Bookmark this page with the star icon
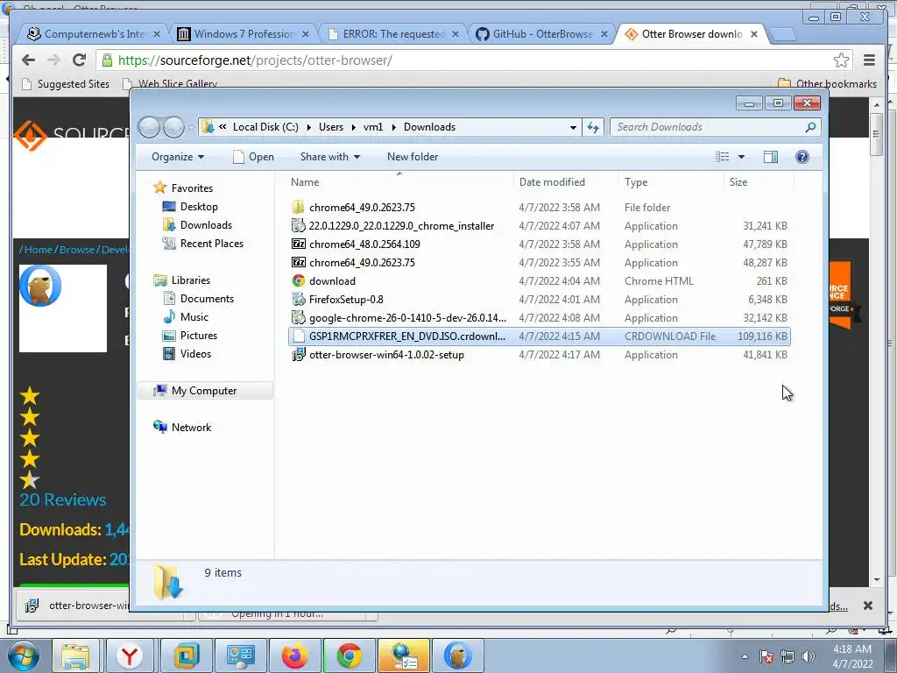The width and height of the screenshot is (897, 673). coord(841,60)
